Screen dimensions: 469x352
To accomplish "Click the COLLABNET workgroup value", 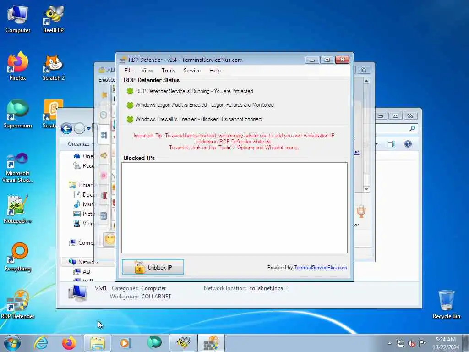I will 156,297.
